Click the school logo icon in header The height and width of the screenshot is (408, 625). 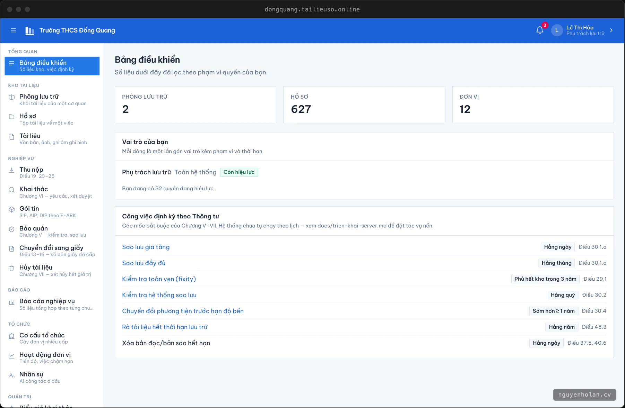tap(30, 30)
